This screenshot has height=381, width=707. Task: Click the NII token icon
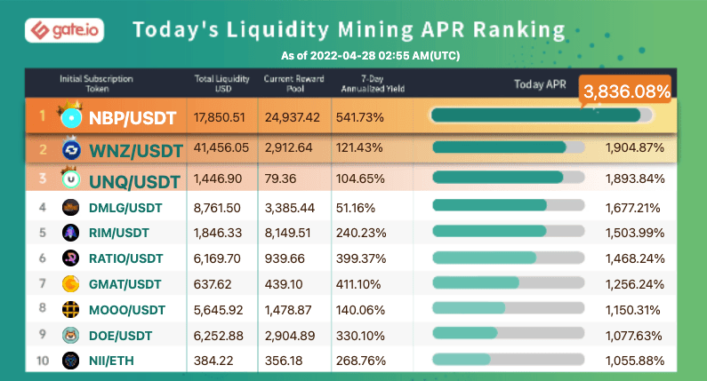tap(70, 361)
